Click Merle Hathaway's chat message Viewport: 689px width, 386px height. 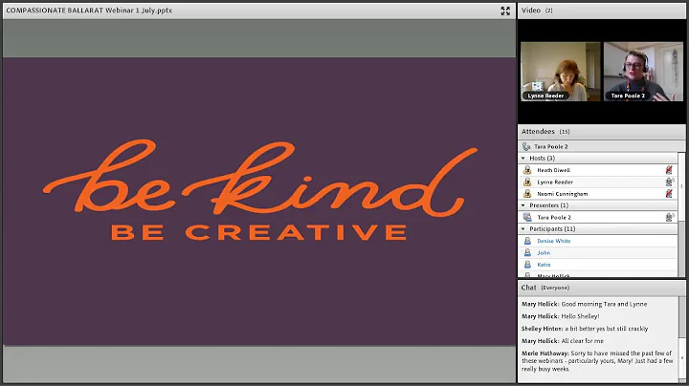tap(597, 361)
